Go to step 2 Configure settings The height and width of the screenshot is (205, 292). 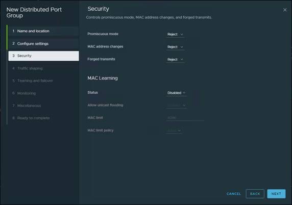point(43,43)
